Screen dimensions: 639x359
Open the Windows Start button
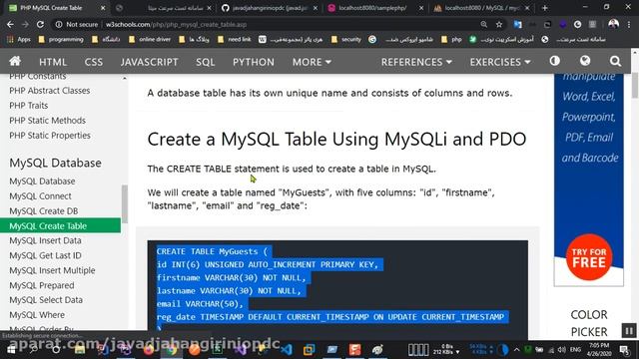click(11, 350)
